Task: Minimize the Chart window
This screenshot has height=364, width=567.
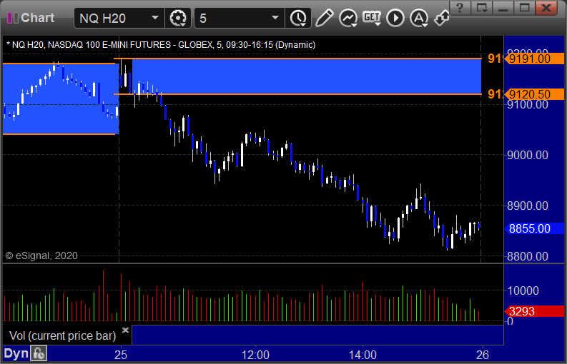Action: pos(503,8)
